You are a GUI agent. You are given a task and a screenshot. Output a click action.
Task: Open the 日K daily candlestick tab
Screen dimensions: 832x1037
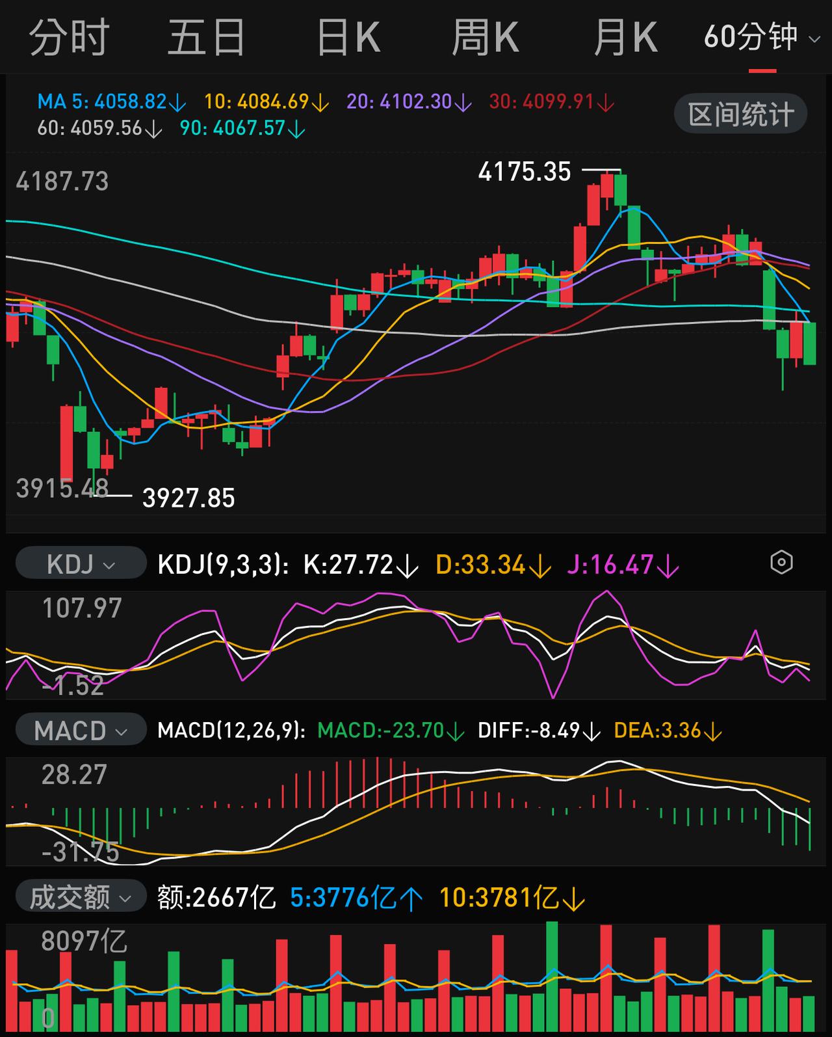point(348,37)
